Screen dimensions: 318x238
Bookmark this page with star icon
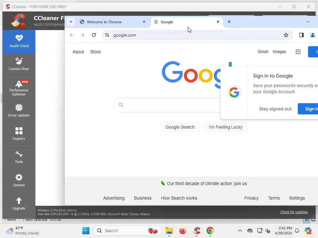(286, 35)
